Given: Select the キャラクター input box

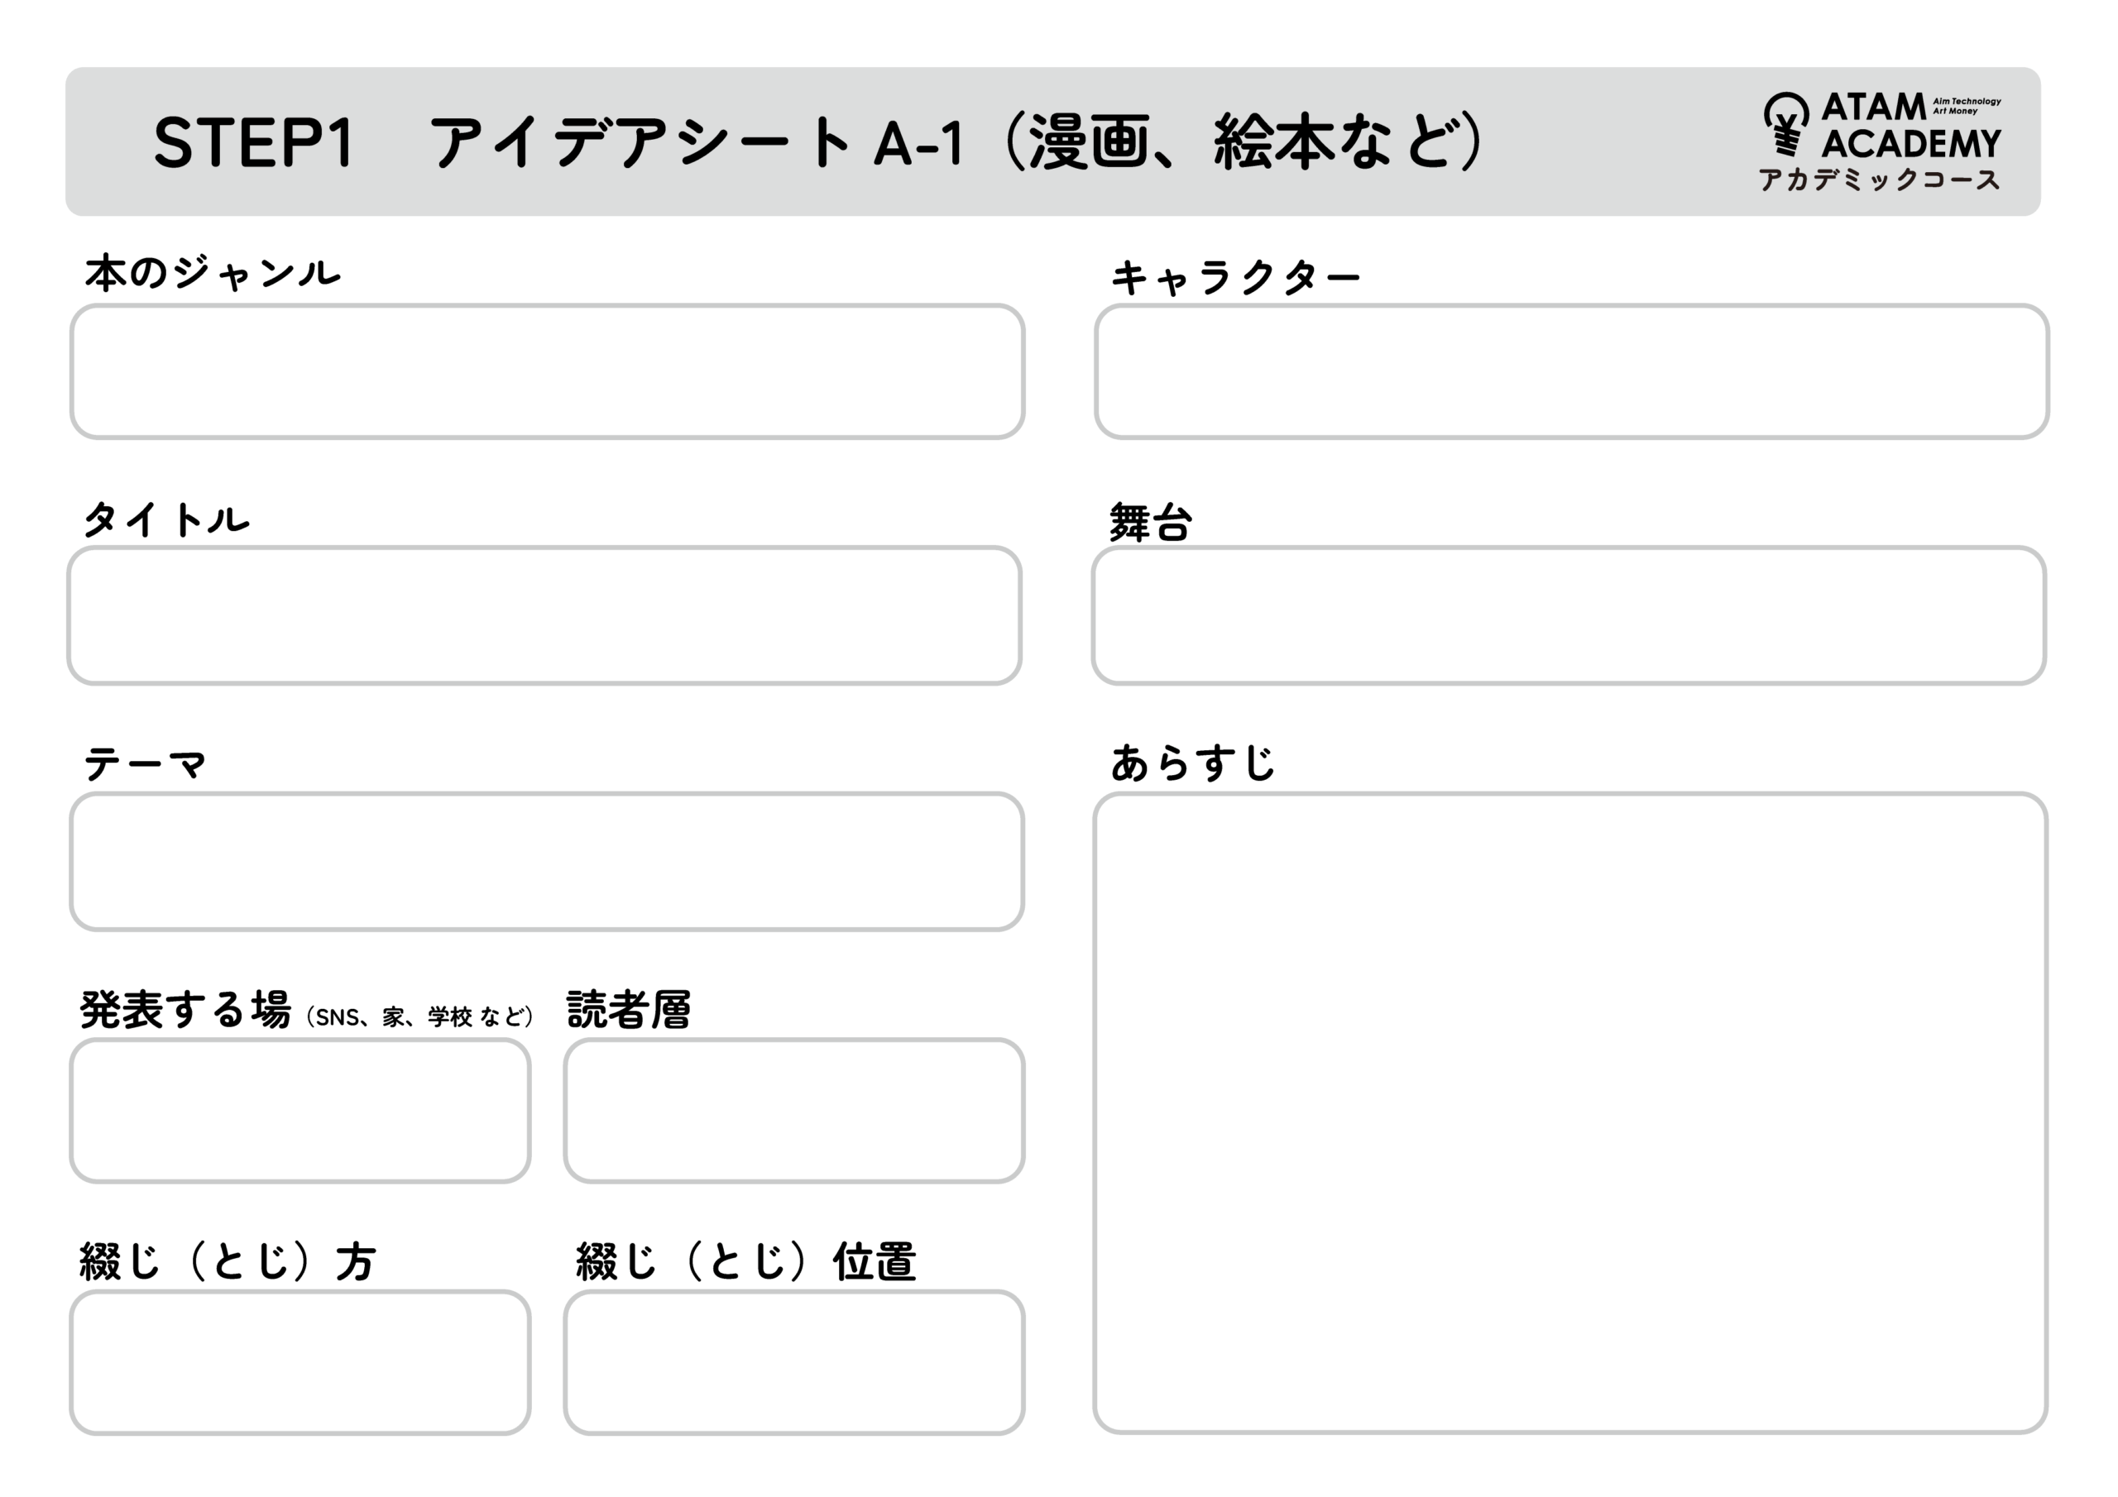Looking at the screenshot, I should click(x=1572, y=371).
